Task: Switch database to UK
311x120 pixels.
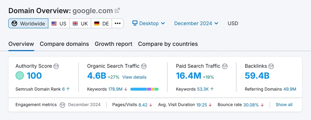Action: (80, 23)
